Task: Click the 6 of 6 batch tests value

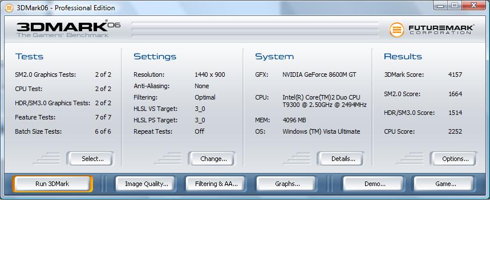Action: tap(103, 131)
